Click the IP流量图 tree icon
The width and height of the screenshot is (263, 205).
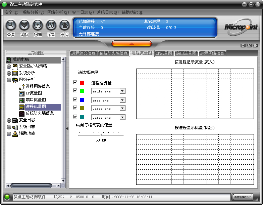[x=21, y=93]
